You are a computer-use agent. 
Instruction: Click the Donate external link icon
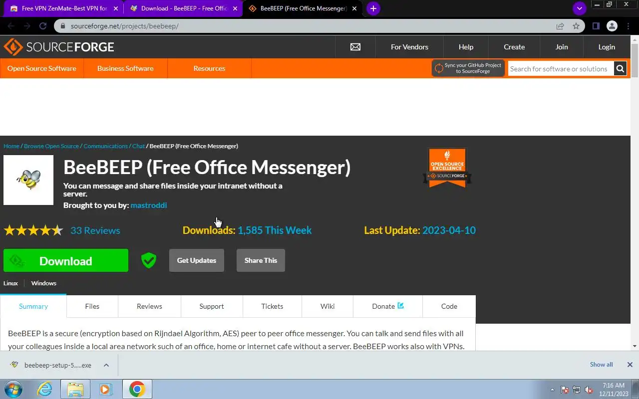(x=400, y=306)
